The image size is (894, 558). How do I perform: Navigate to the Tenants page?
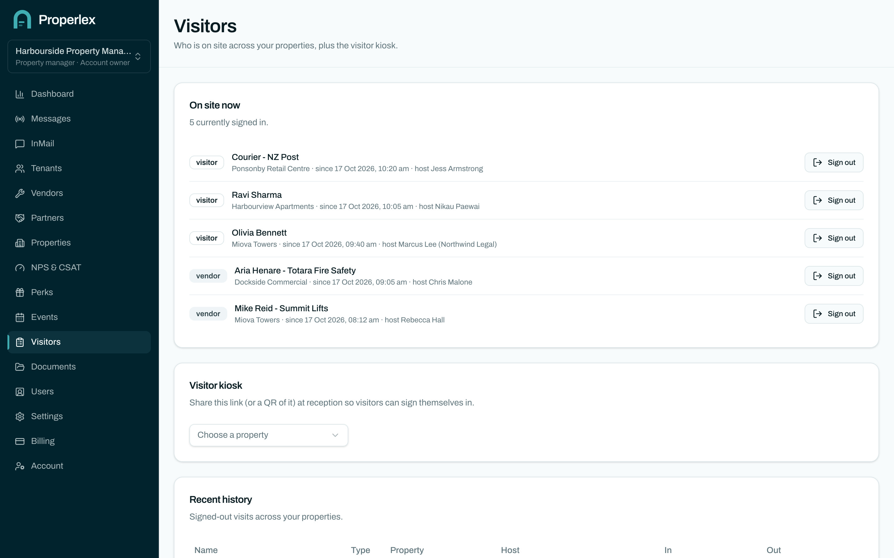(x=79, y=168)
